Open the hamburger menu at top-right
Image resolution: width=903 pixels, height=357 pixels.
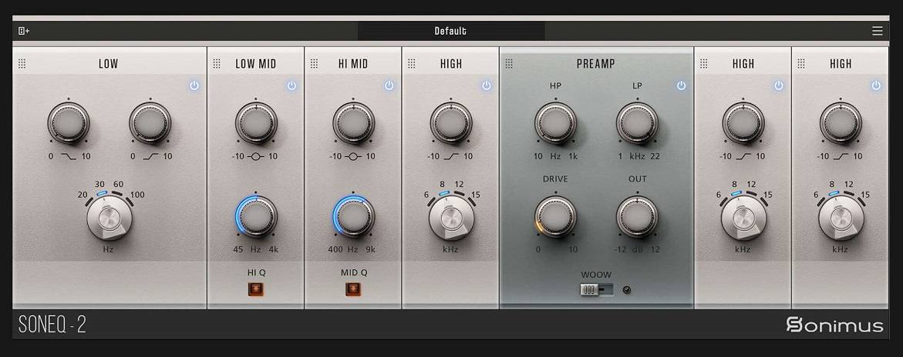click(877, 31)
